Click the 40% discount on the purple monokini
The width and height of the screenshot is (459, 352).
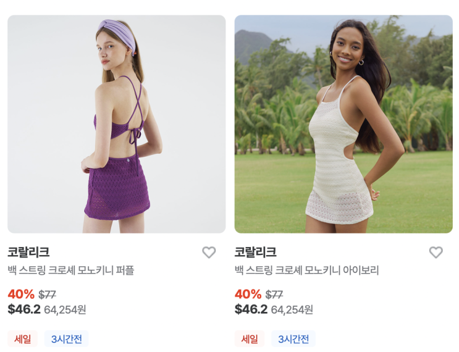(x=21, y=294)
